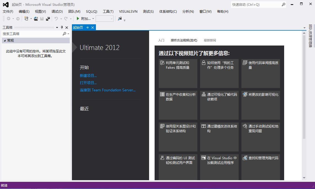Click the Navigate Forward toolbar icon

18,19
